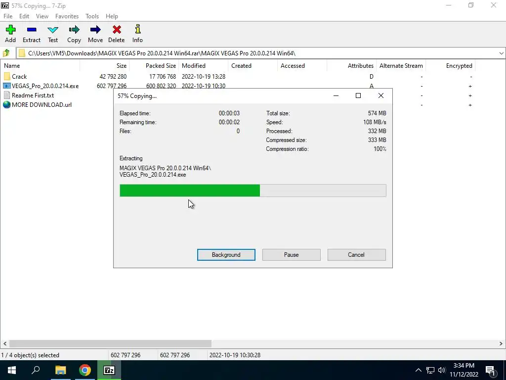Open the notification center icon
506x380 pixels.
(x=490, y=370)
